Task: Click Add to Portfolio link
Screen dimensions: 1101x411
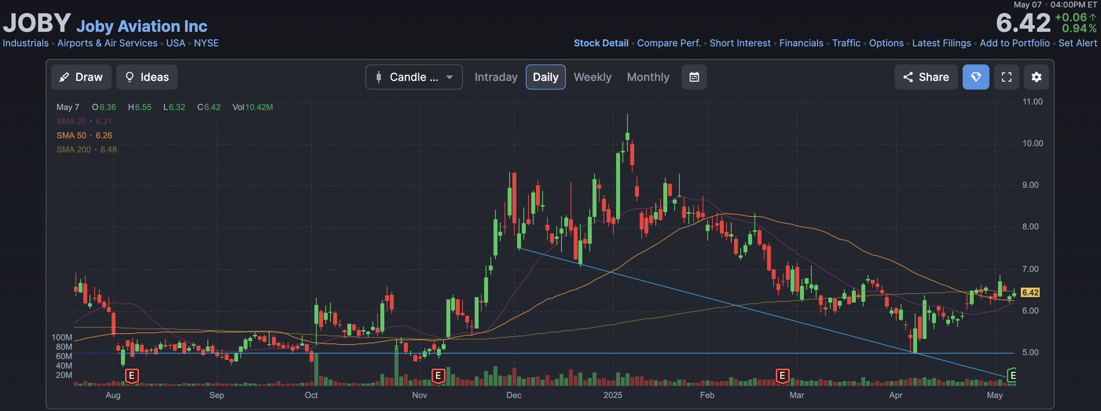Action: (1014, 43)
